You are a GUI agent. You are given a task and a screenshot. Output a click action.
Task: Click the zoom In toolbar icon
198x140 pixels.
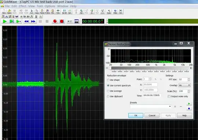tap(92, 11)
